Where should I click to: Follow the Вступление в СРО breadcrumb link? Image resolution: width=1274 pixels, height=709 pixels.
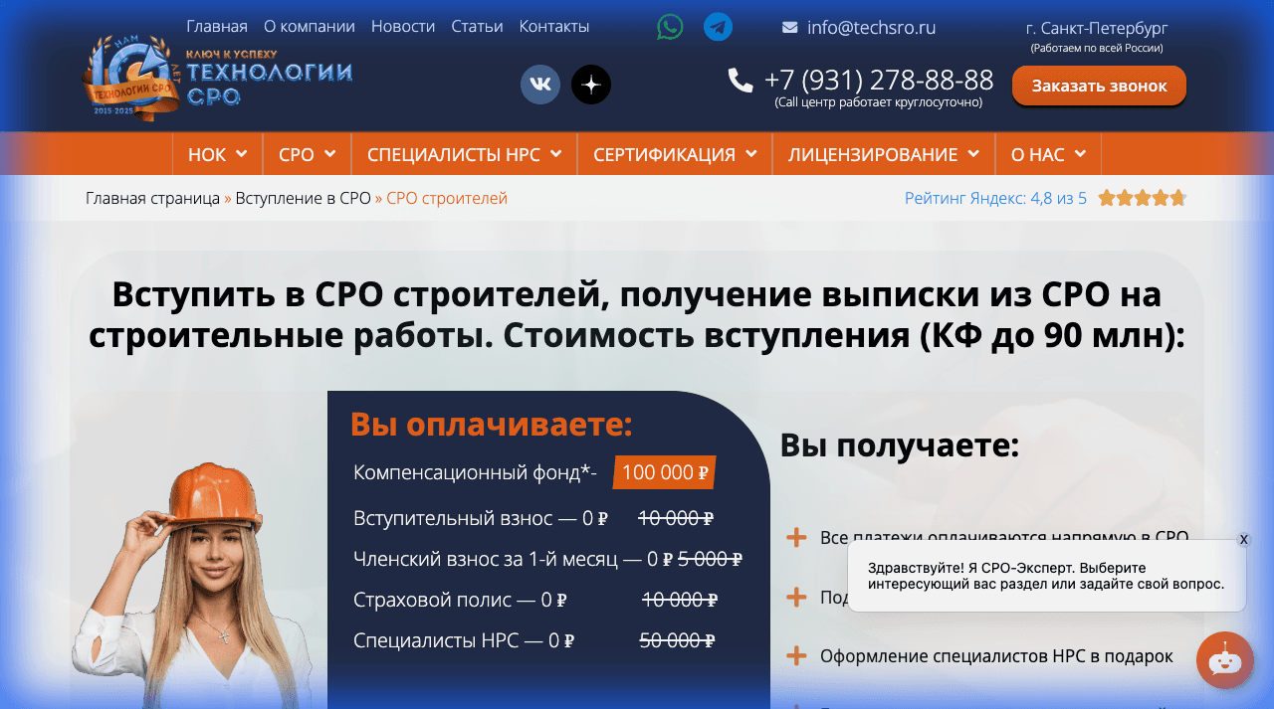click(x=302, y=198)
